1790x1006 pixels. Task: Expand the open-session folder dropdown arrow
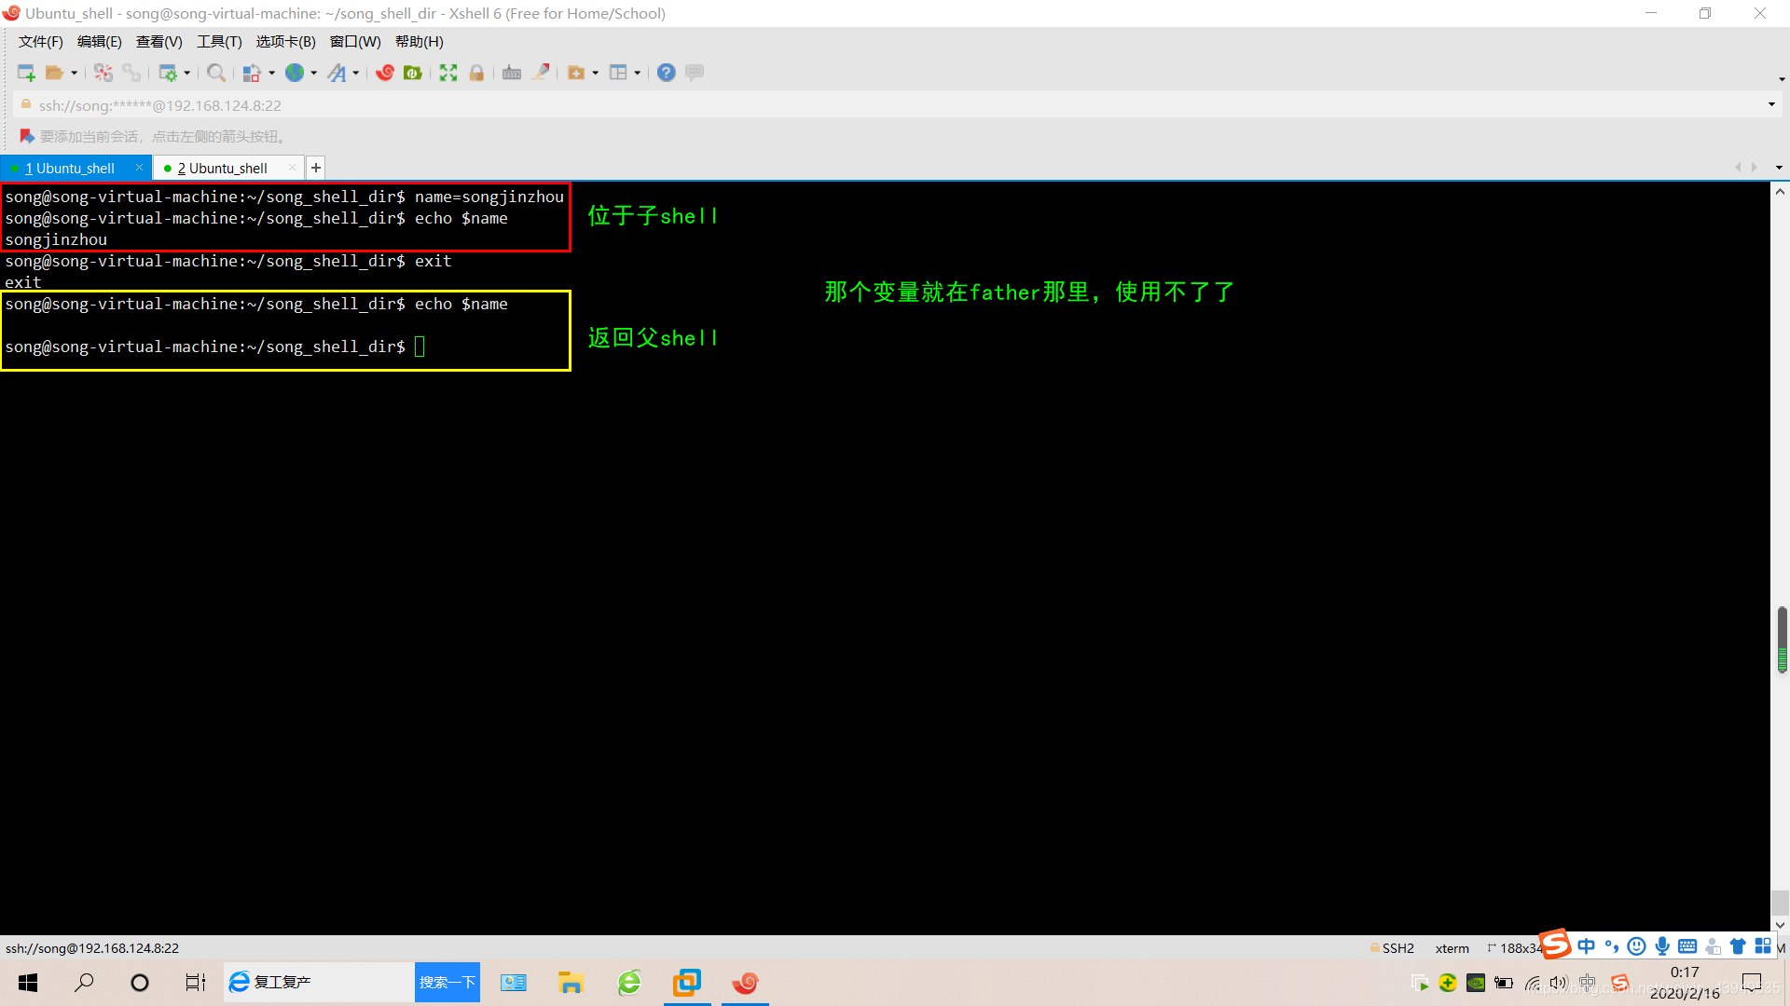[x=75, y=73]
